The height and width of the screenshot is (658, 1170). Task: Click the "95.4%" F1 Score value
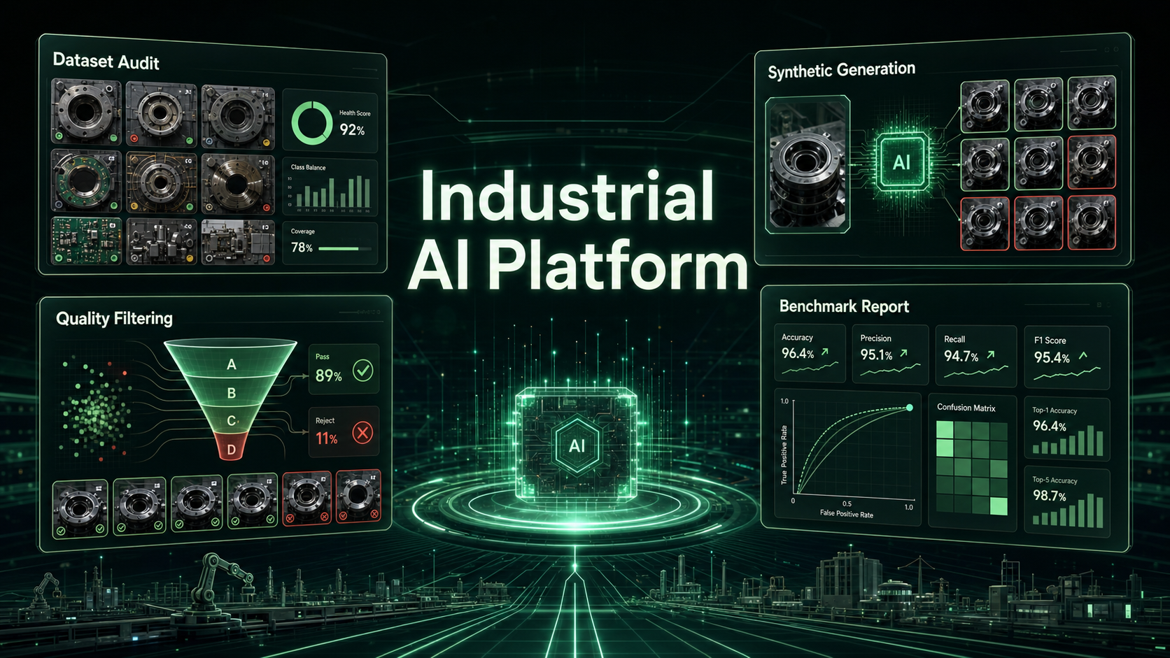pyautogui.click(x=1052, y=358)
